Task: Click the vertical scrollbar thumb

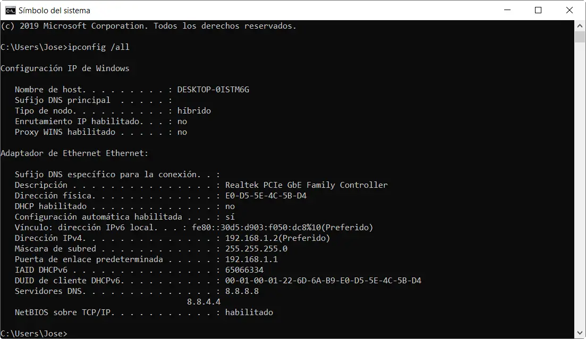Action: point(580,37)
